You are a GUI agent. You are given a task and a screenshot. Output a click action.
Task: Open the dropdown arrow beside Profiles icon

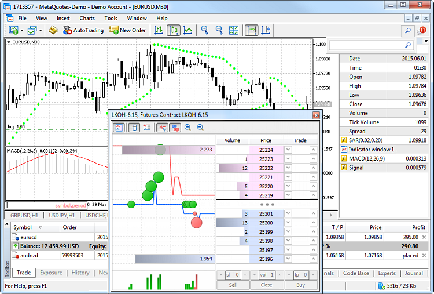click(41, 30)
